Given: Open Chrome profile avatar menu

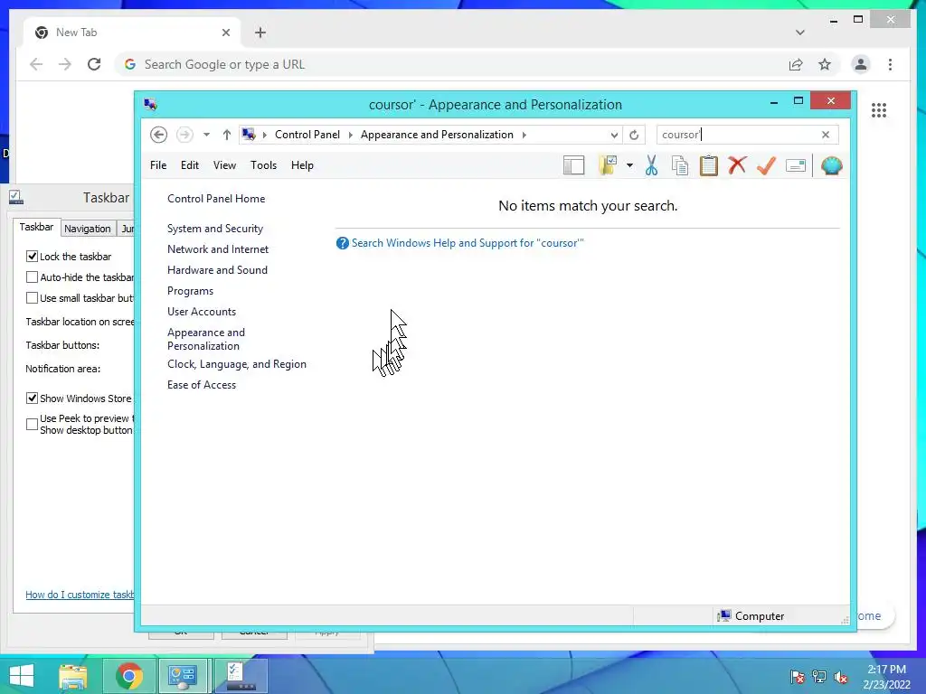Looking at the screenshot, I should (861, 64).
